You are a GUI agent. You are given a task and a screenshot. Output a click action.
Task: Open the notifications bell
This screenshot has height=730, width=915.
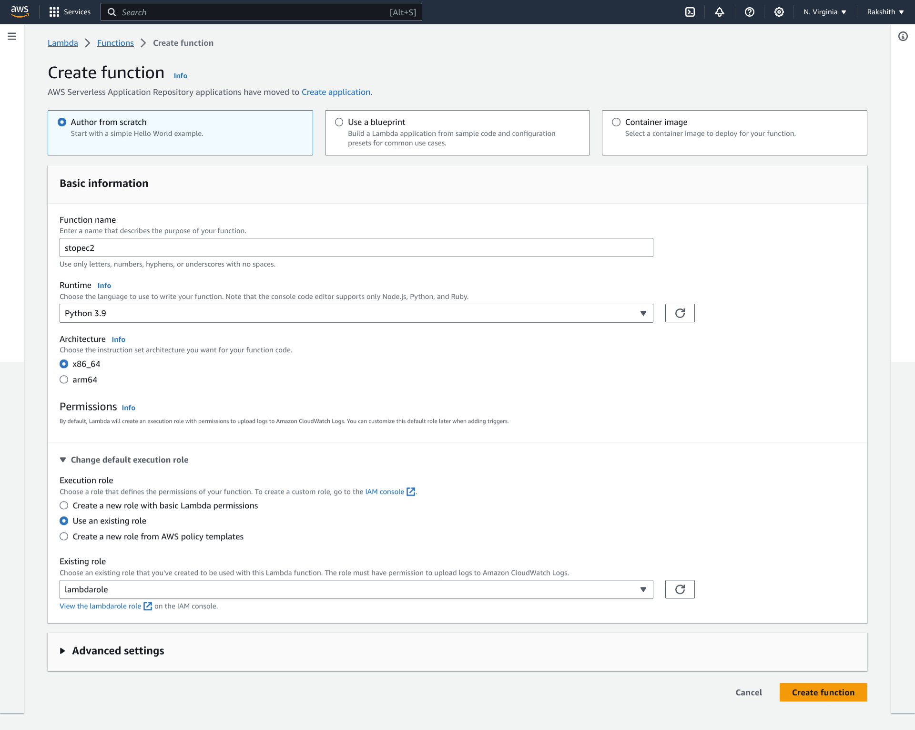click(720, 12)
